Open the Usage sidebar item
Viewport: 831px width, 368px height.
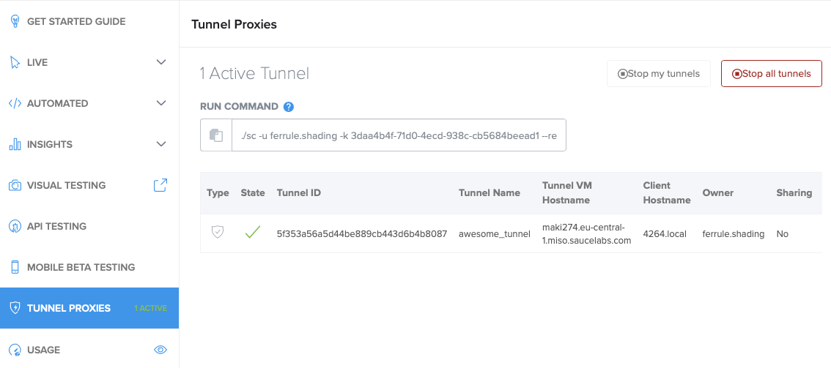(43, 350)
